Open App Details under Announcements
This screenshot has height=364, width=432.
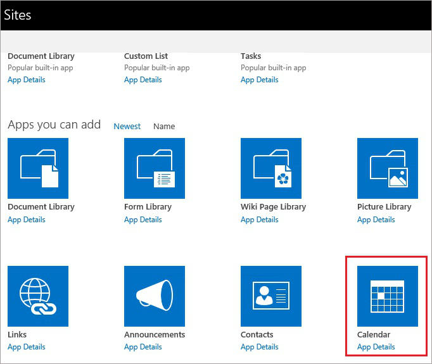pos(143,347)
